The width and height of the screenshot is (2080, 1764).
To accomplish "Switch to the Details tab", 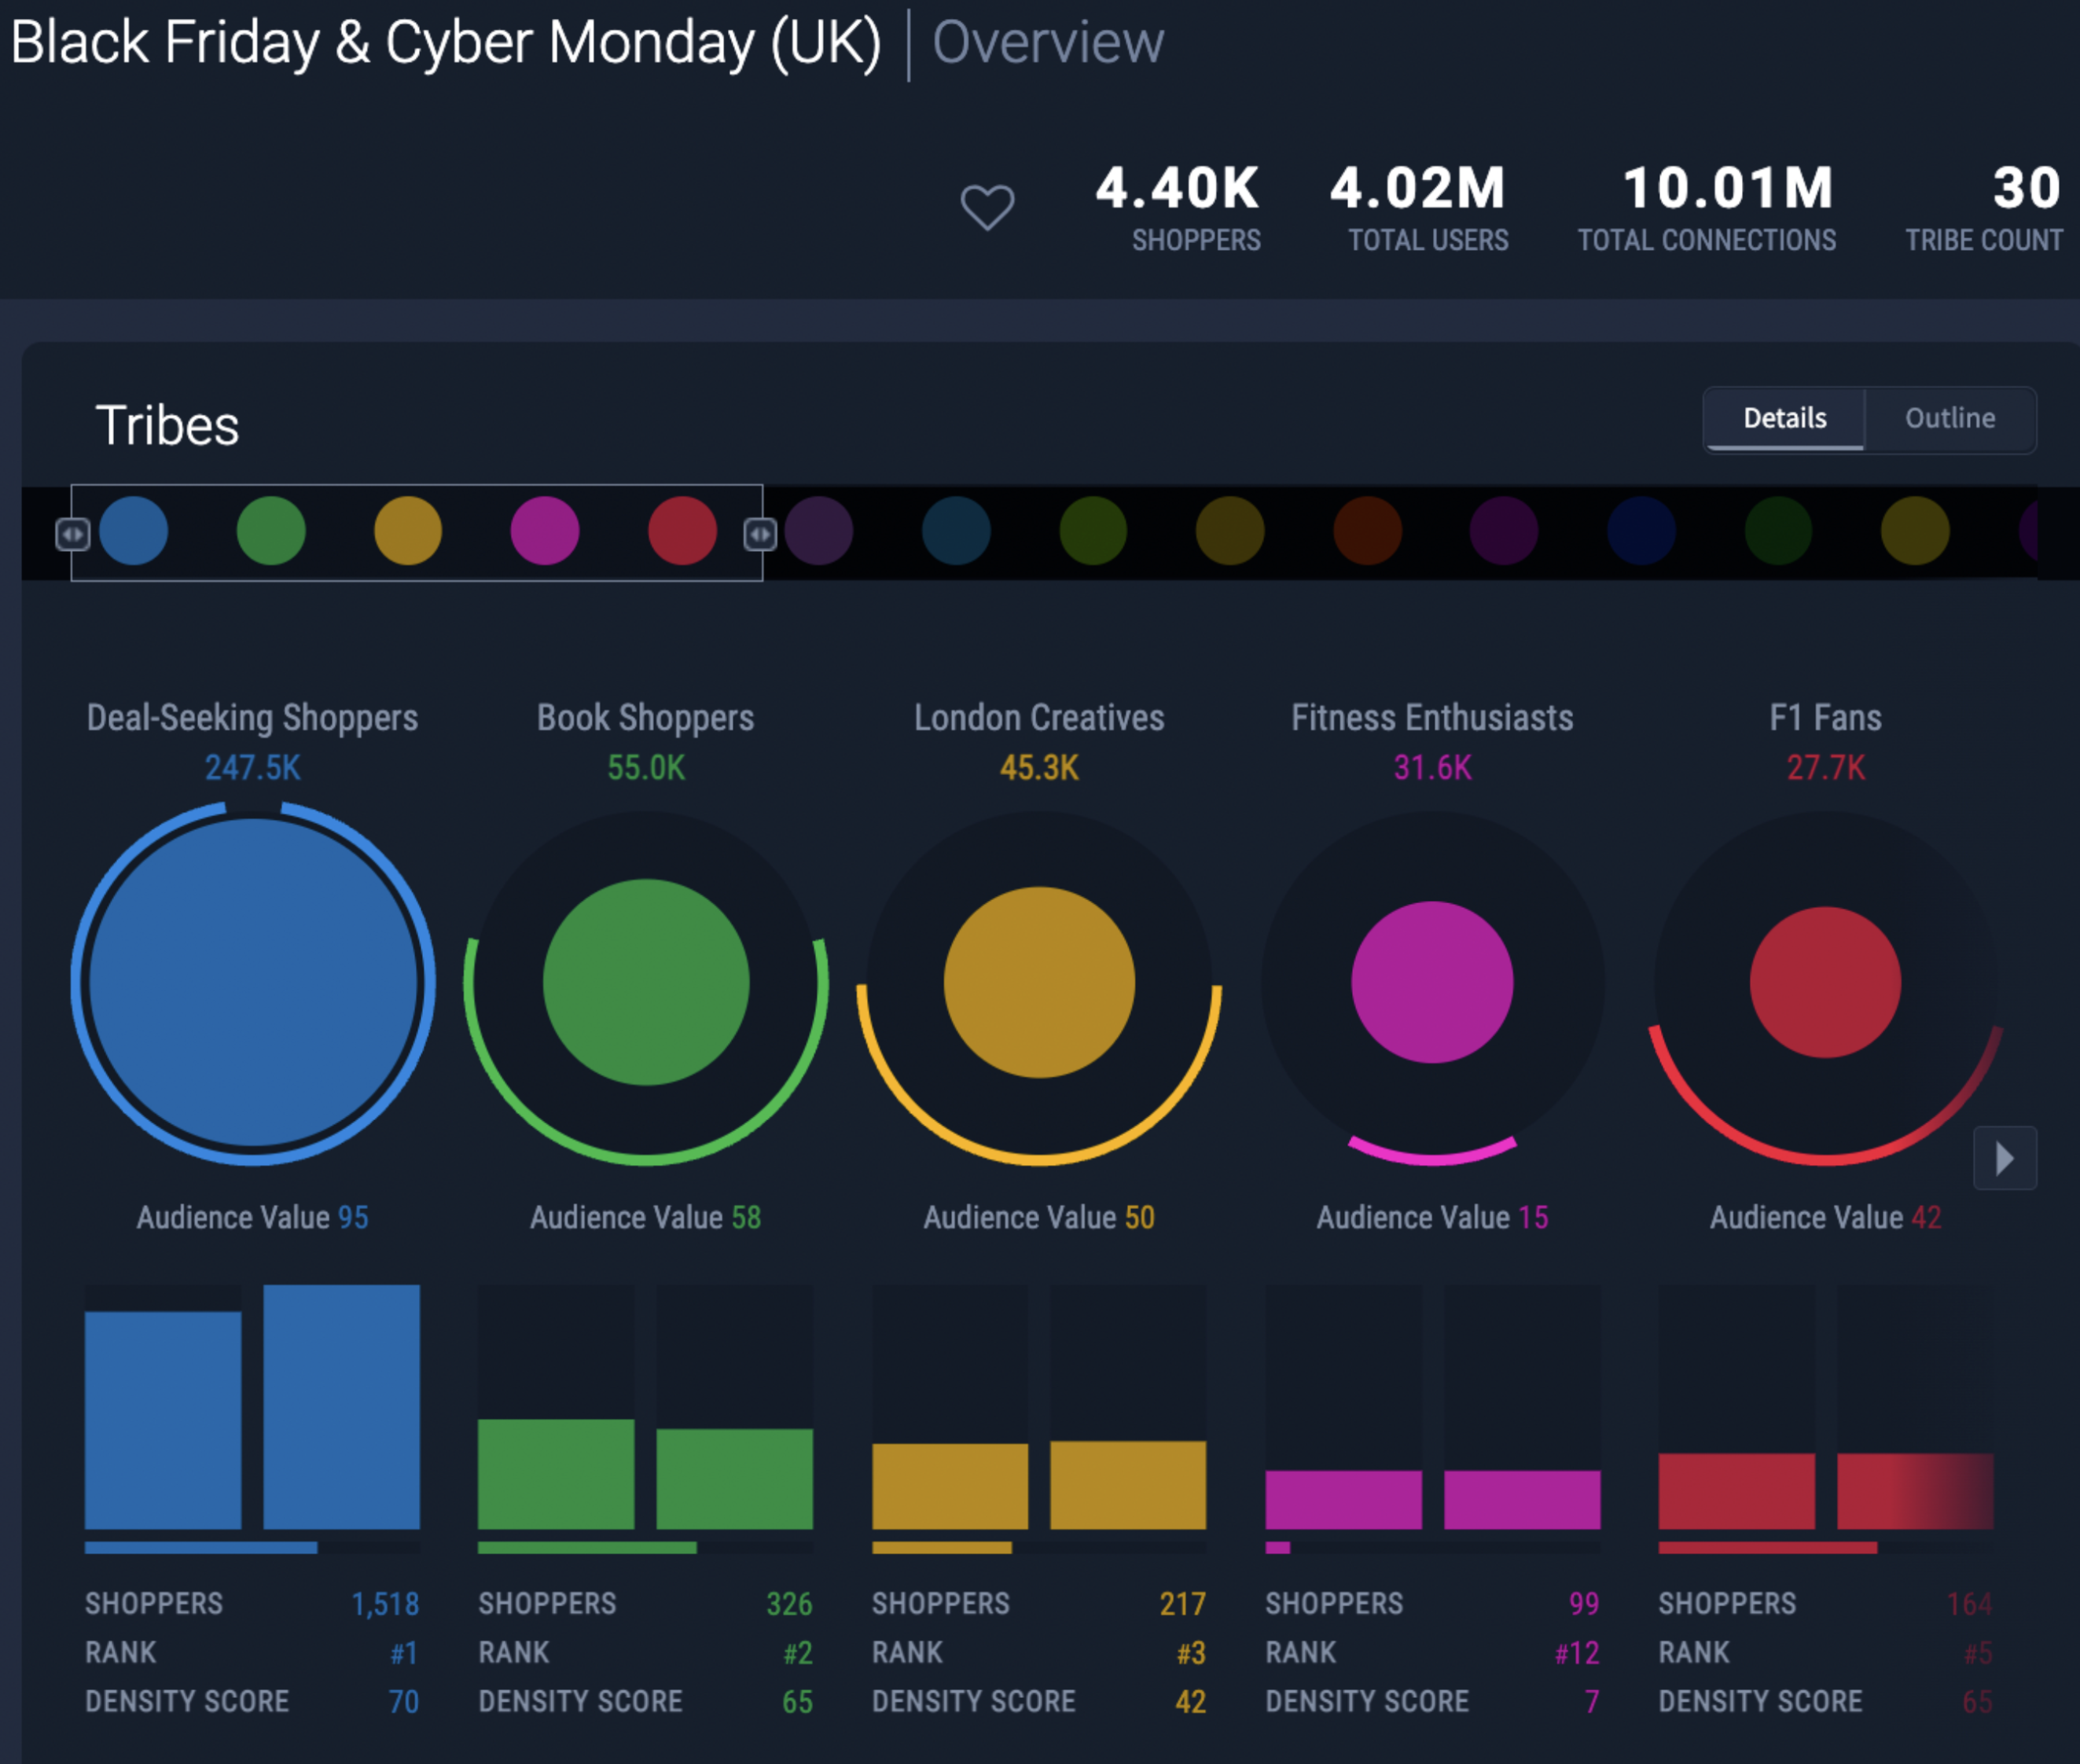I will pyautogui.click(x=1785, y=418).
